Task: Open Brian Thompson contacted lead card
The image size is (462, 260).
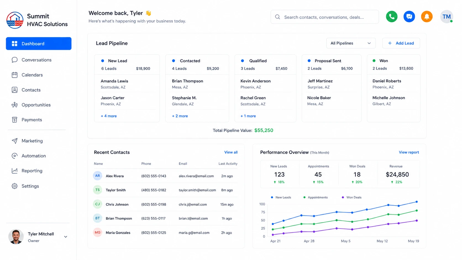Action: point(197,84)
